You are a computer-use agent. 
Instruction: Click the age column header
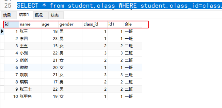click(50, 24)
